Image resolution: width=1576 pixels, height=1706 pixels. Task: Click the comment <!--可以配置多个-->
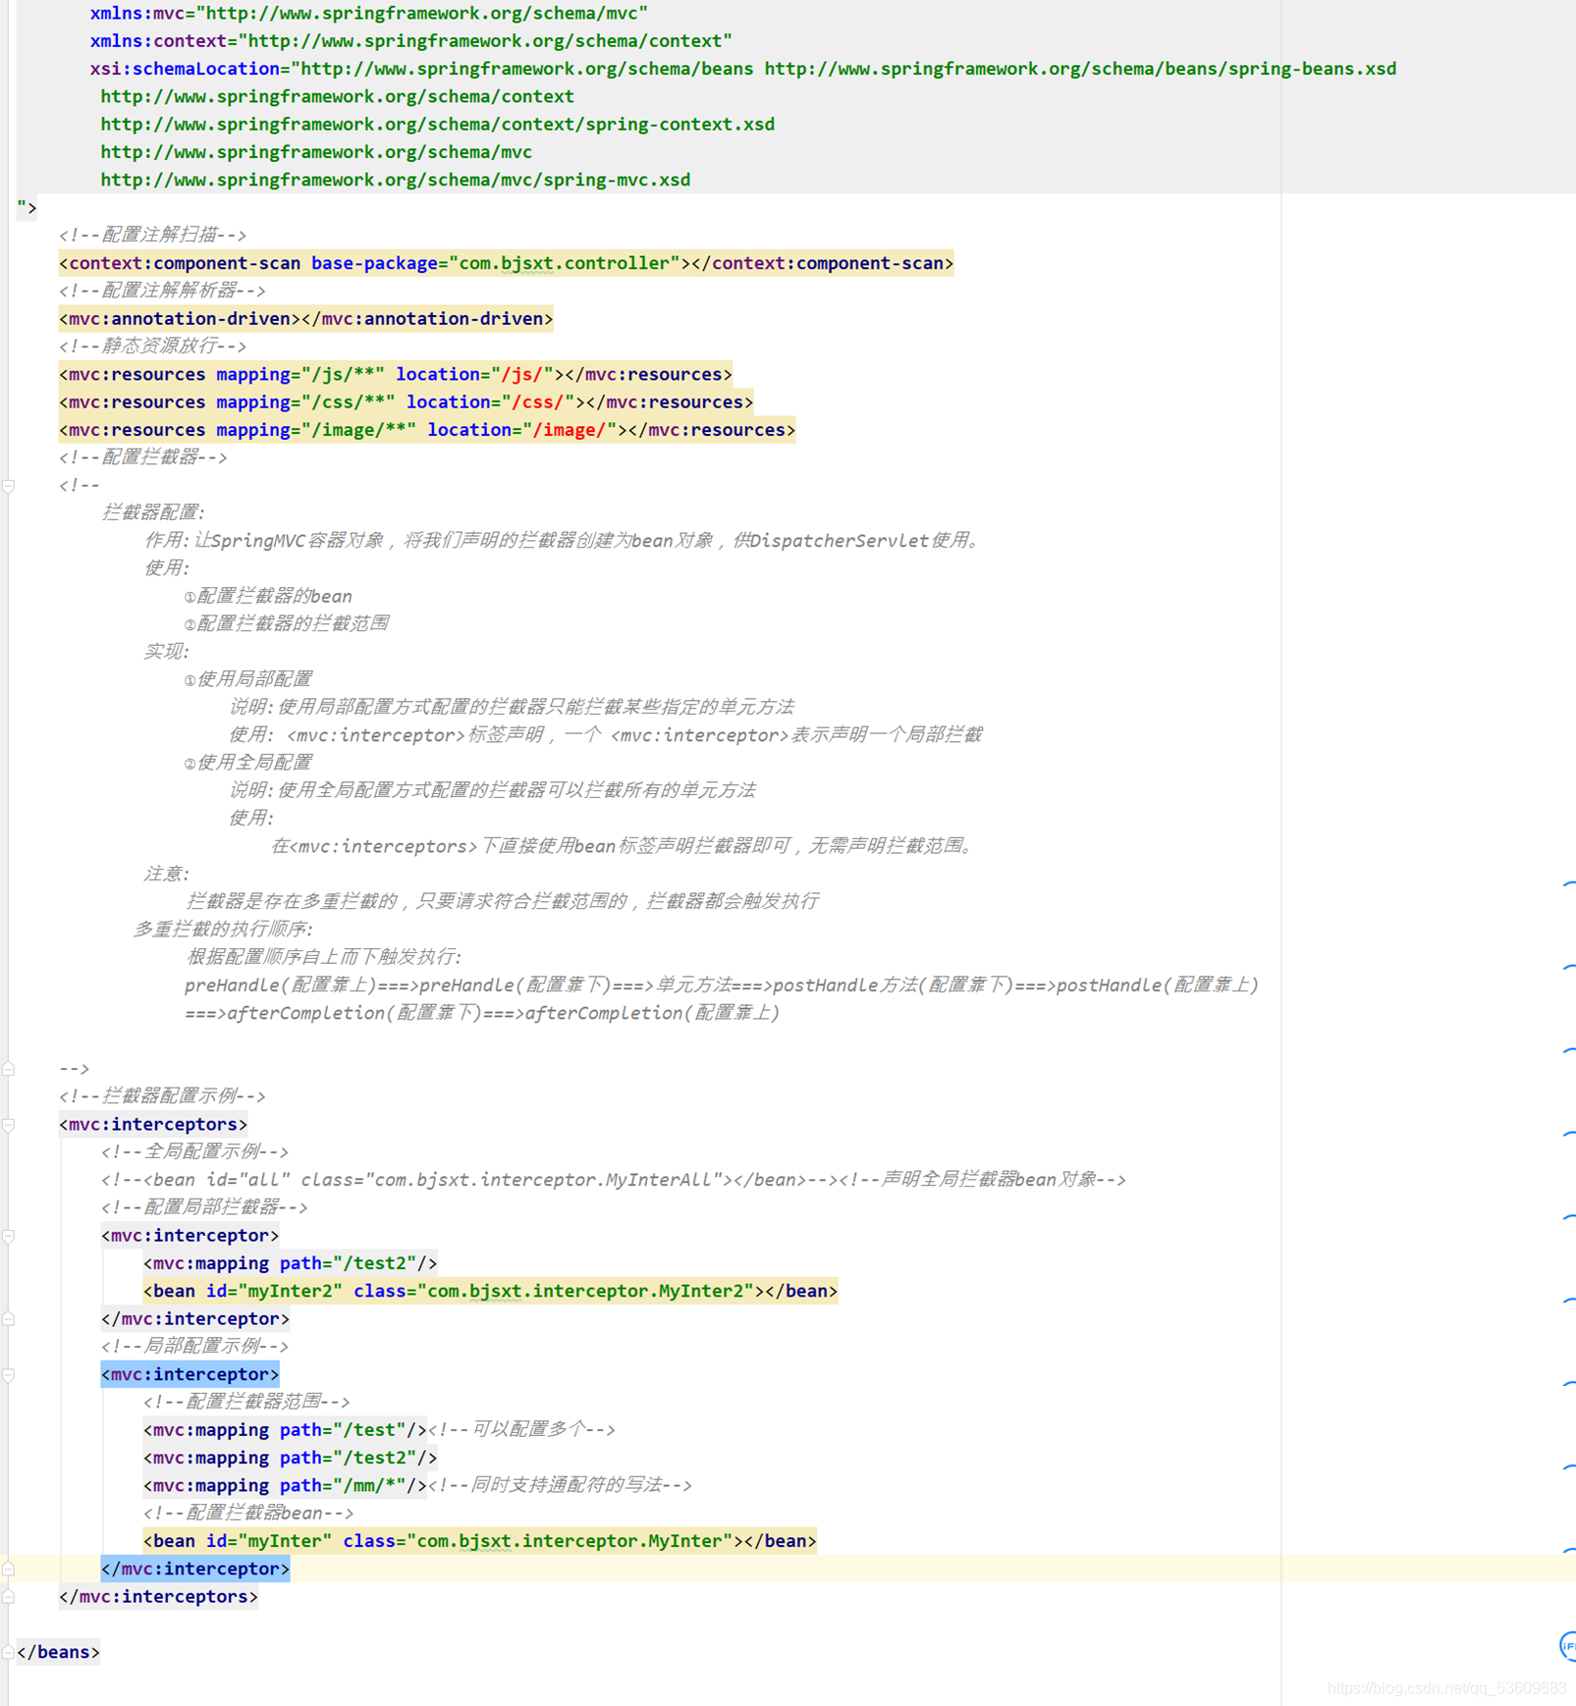pyautogui.click(x=521, y=1430)
